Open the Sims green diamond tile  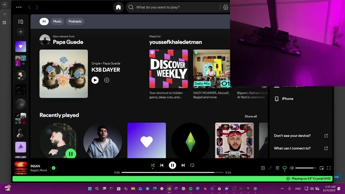pos(191,140)
